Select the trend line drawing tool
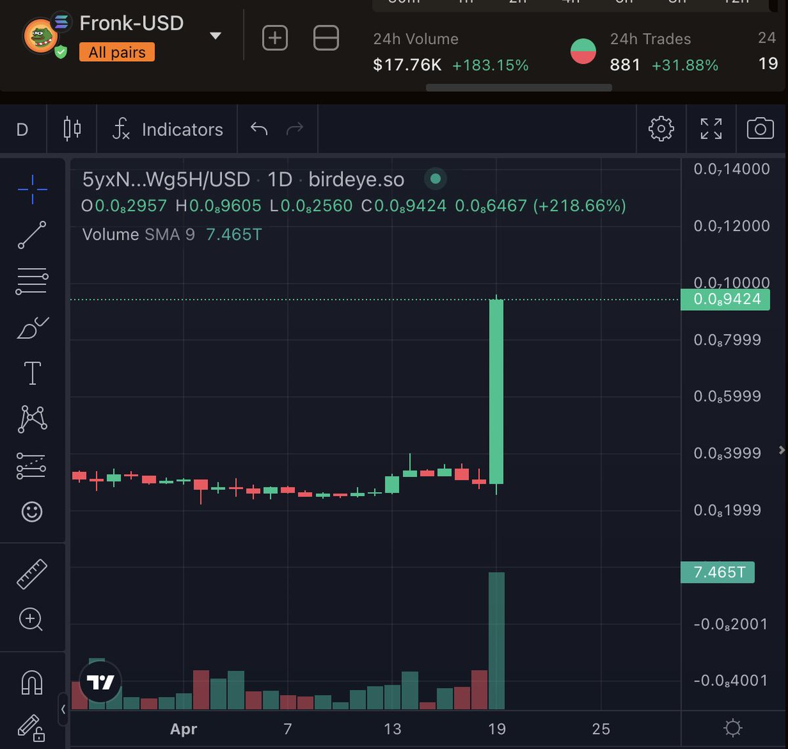The image size is (788, 749). coord(32,235)
